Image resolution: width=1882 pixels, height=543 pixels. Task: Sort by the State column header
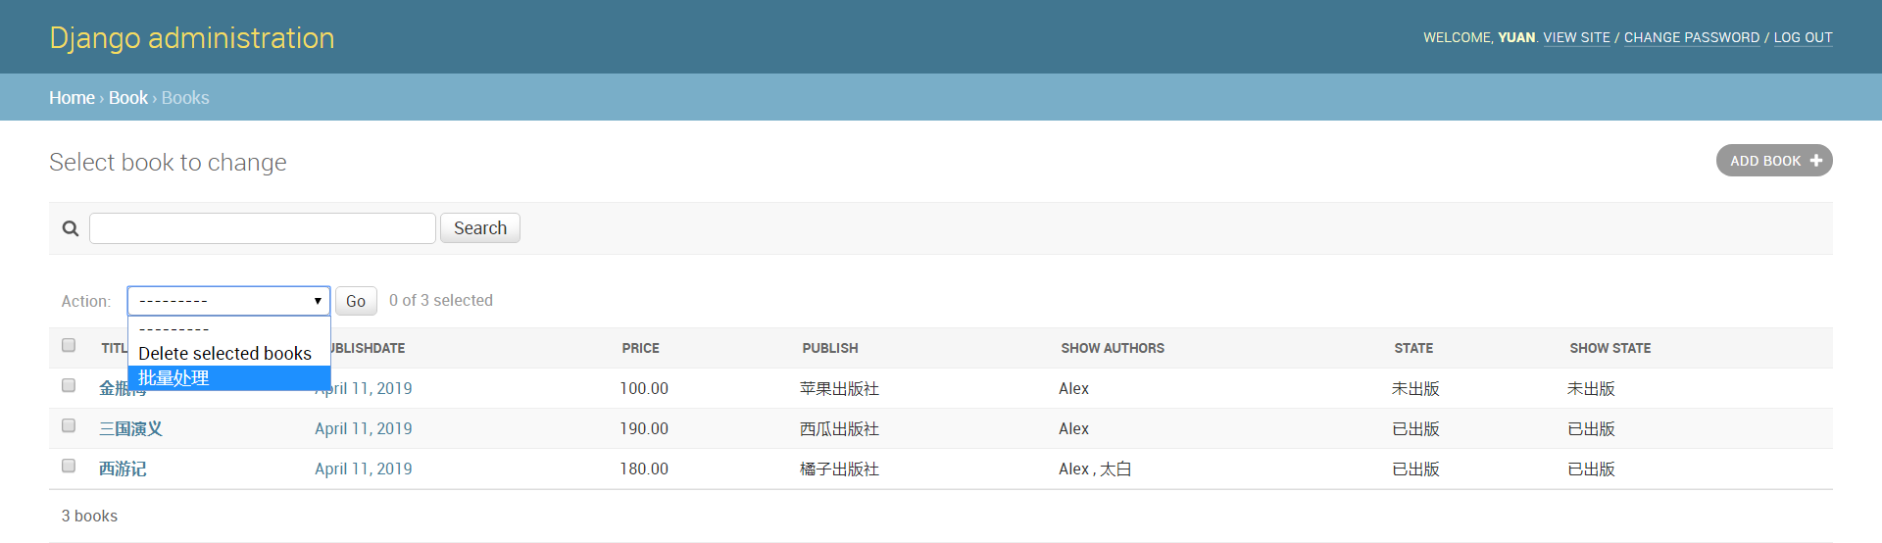[1412, 348]
